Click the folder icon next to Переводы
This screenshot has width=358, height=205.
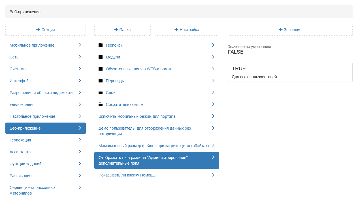(101, 81)
